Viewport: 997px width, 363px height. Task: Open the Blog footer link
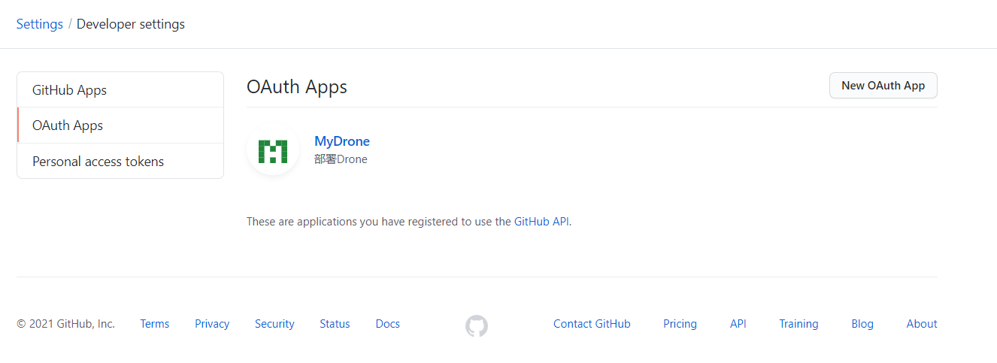tap(862, 324)
